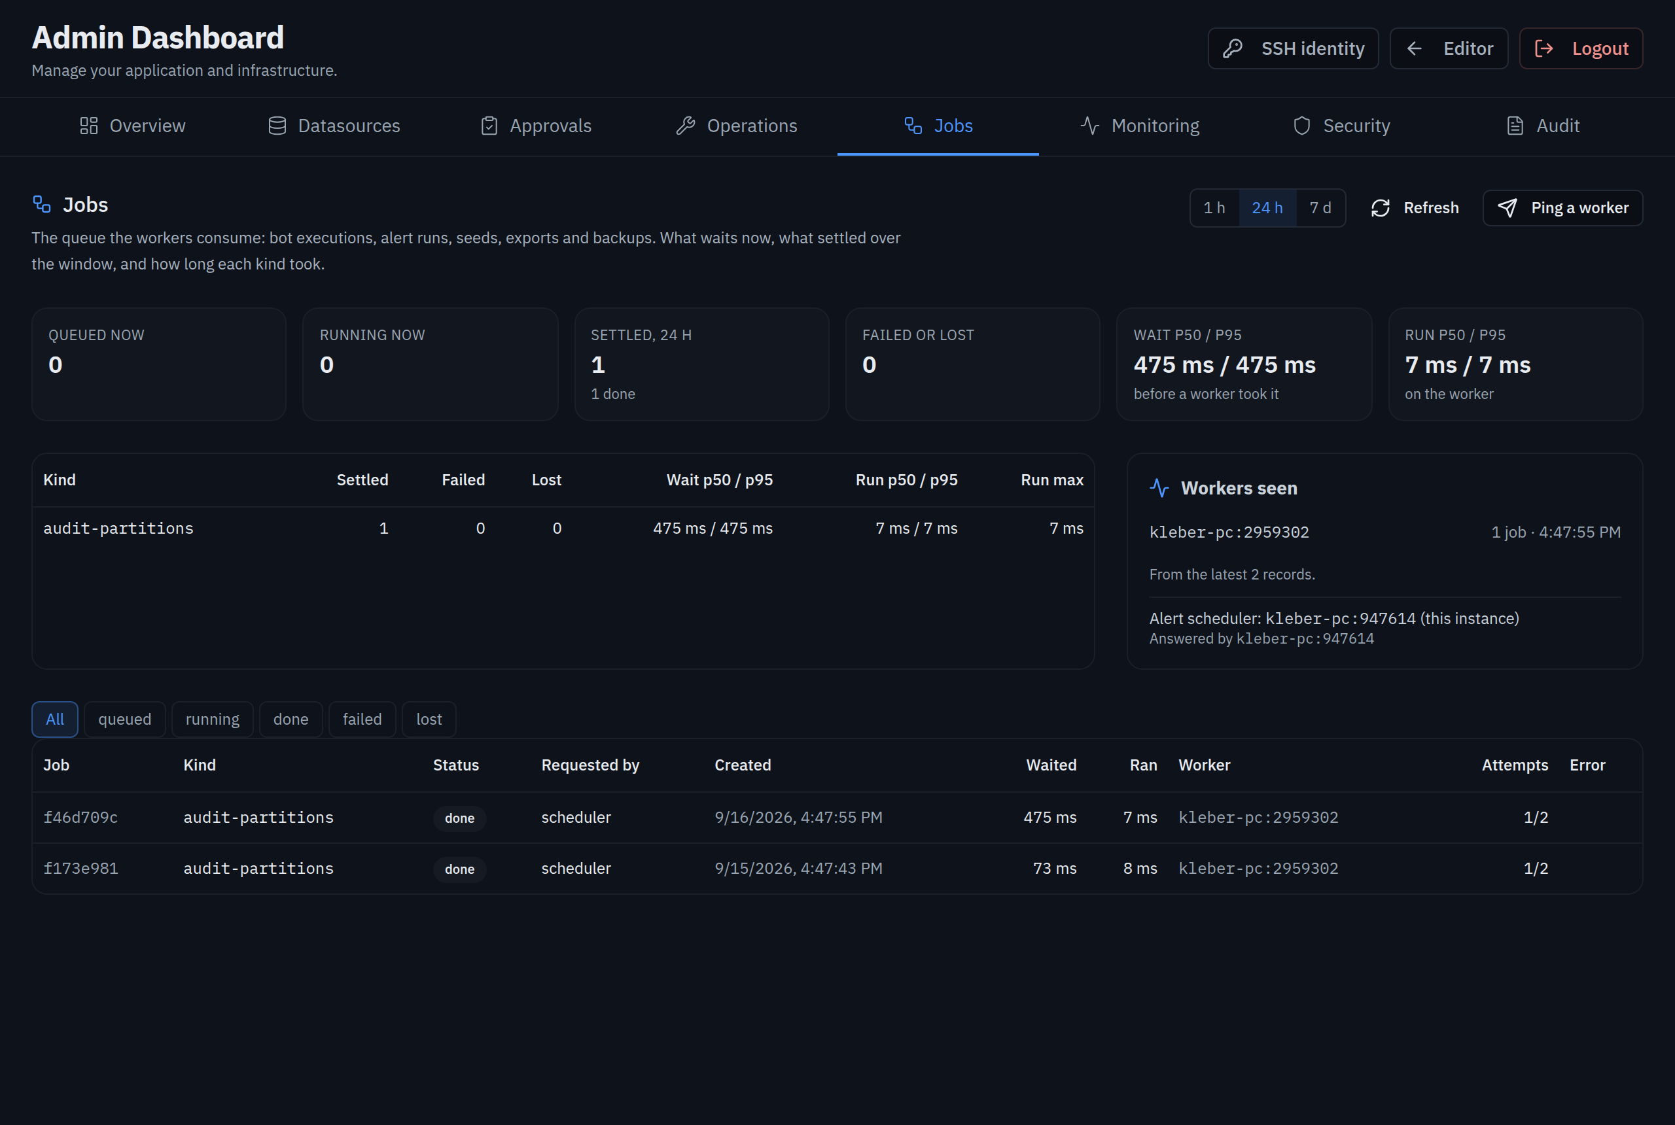Image resolution: width=1675 pixels, height=1125 pixels.
Task: Show only done jobs
Action: click(x=291, y=719)
